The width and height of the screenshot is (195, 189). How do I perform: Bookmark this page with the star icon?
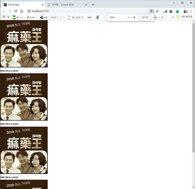click(x=157, y=11)
